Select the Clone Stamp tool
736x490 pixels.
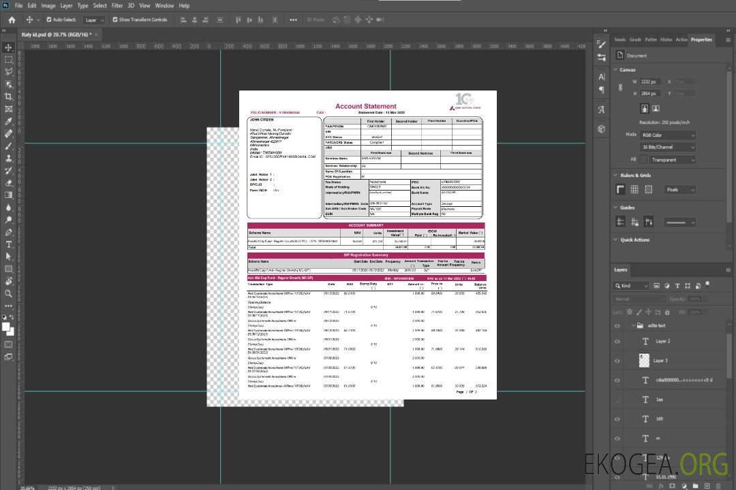coord(8,159)
